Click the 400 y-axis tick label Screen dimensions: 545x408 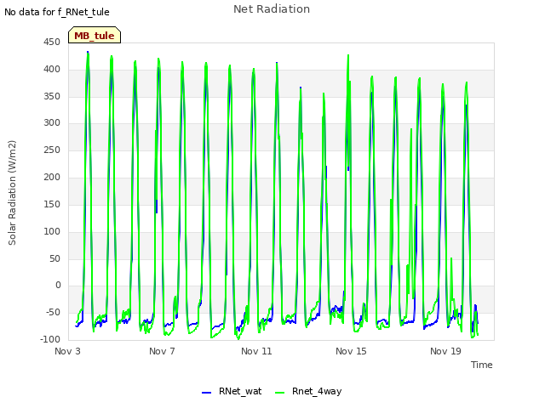click(52, 69)
